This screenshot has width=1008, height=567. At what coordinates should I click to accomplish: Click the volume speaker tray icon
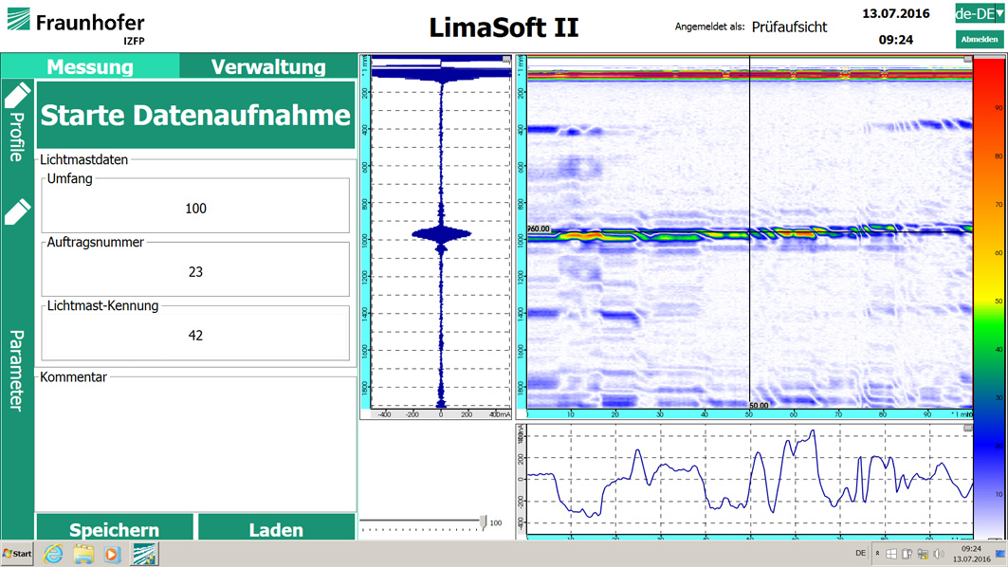point(939,554)
